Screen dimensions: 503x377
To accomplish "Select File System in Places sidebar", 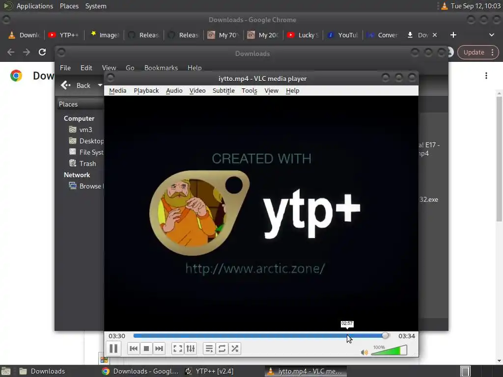I will 86,152.
